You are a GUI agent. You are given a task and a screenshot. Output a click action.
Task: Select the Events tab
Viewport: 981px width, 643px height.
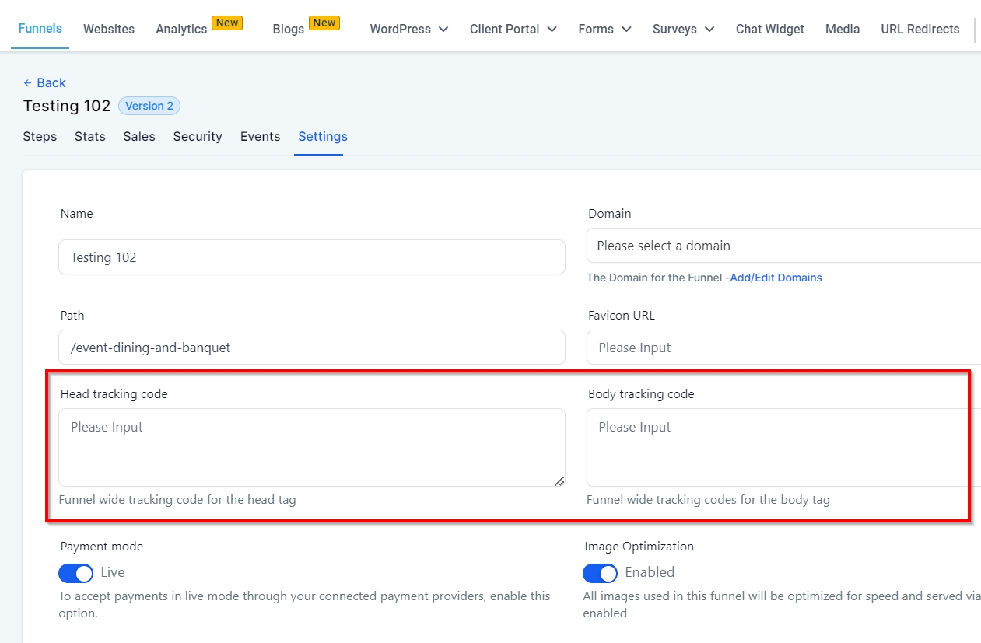260,137
